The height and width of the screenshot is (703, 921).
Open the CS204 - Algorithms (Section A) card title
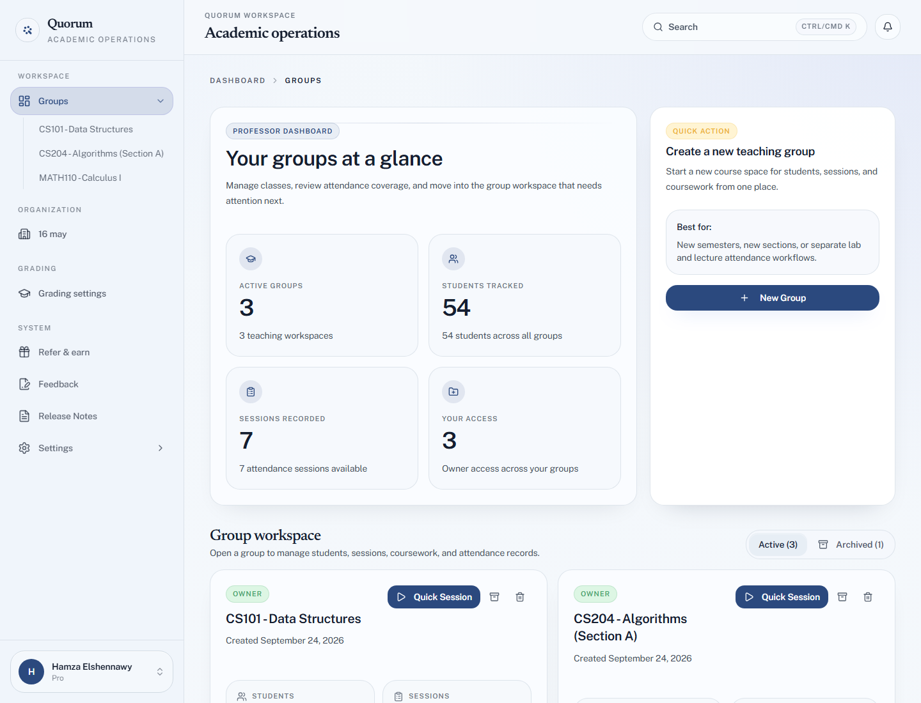[x=630, y=627]
